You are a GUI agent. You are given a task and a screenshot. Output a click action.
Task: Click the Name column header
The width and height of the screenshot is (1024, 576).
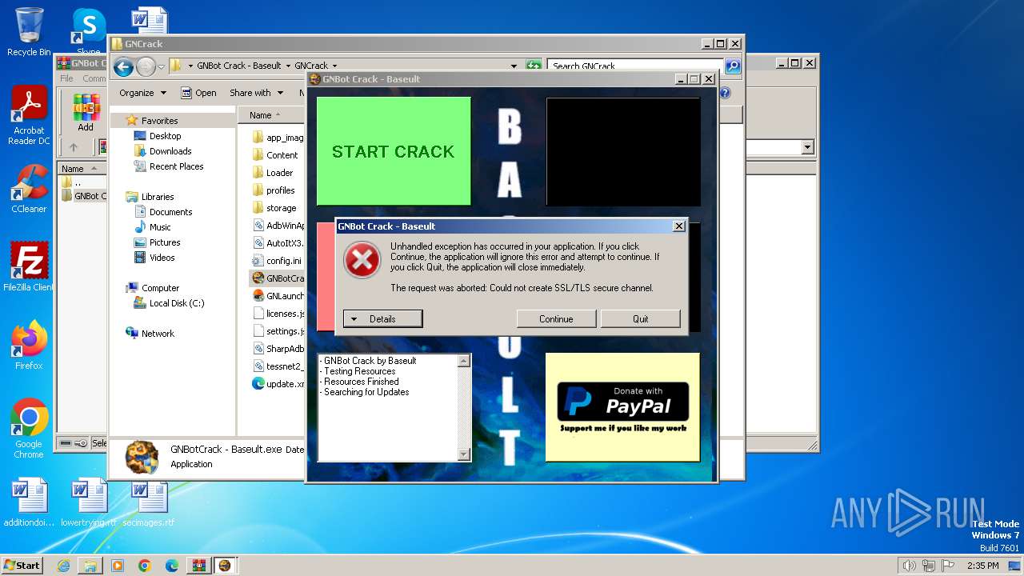(272, 115)
